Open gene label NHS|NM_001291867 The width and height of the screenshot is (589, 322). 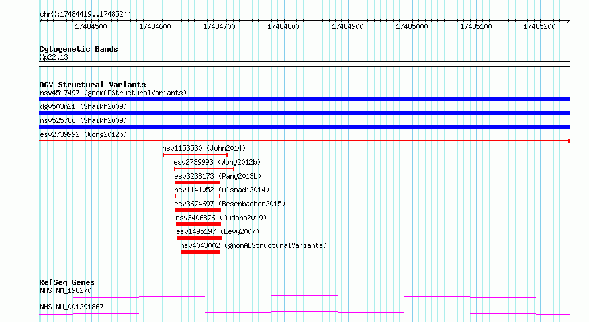tap(71, 307)
